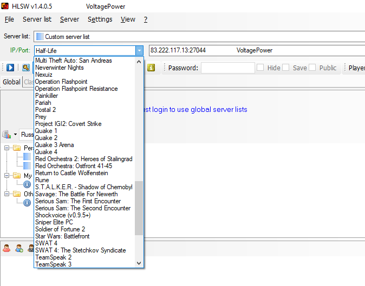Click the blue play connect icon
Screen dimensions: 365x286
pos(10,68)
